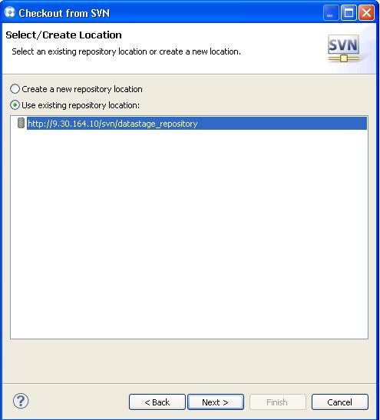Close the dialog with the red X

(366, 13)
